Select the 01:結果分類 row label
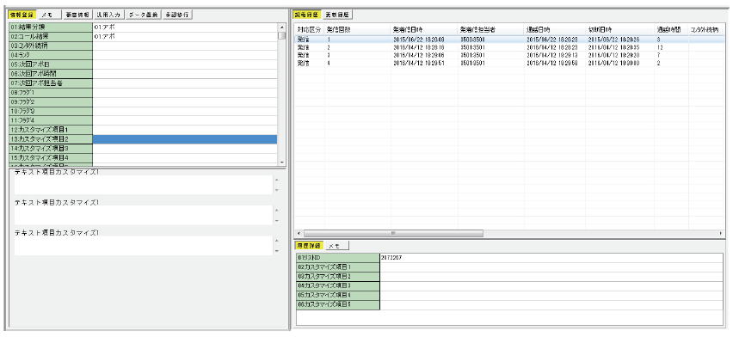The height and width of the screenshot is (337, 733). 51,28
